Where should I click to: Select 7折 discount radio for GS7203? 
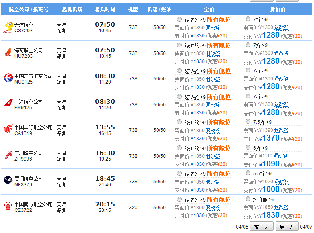pos(248,19)
